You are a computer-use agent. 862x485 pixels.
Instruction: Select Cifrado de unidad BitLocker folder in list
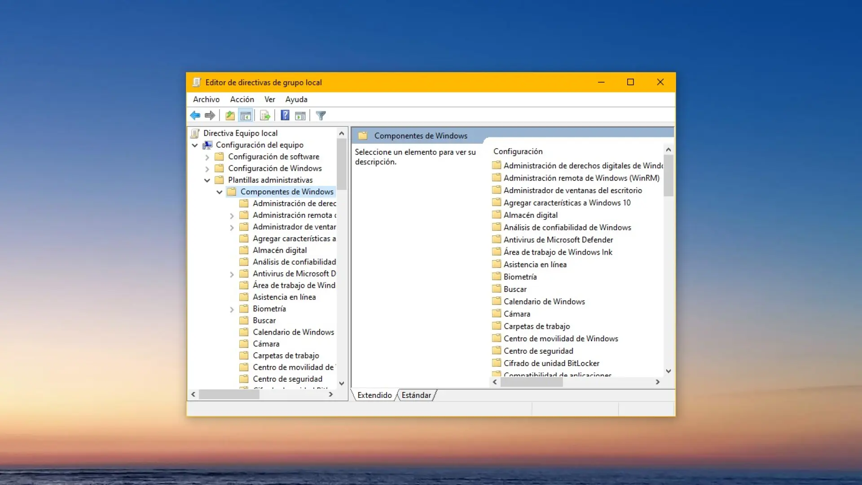[x=551, y=363]
